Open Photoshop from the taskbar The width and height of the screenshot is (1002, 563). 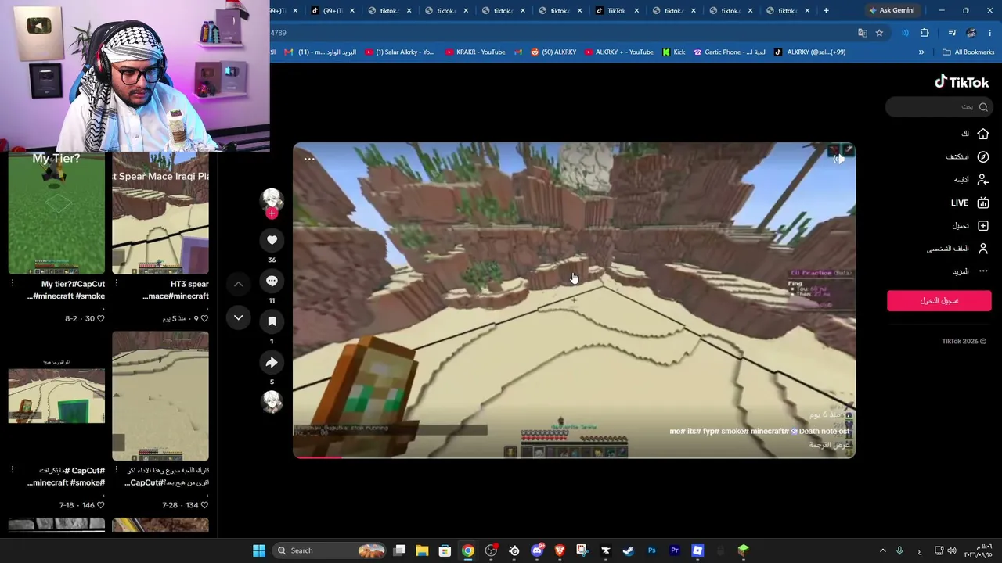651,550
